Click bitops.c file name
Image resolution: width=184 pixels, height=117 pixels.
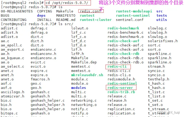tap(9, 113)
